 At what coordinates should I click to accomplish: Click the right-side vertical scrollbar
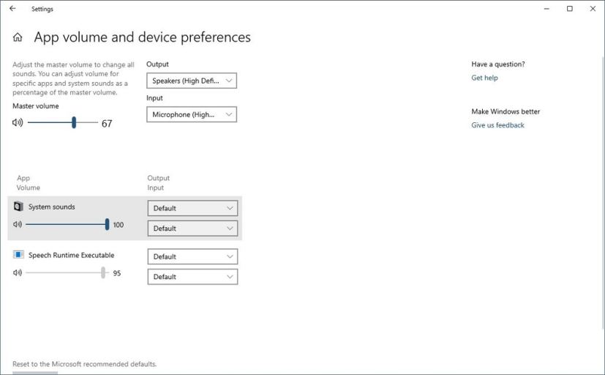pyautogui.click(x=603, y=193)
